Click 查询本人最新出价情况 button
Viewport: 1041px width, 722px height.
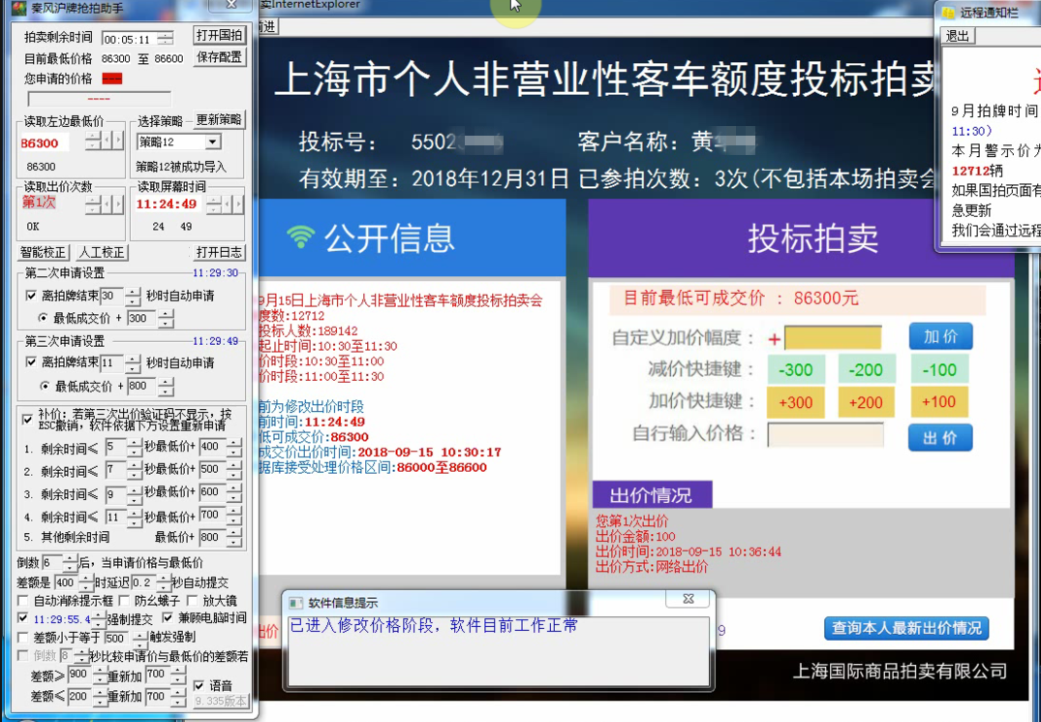[906, 628]
